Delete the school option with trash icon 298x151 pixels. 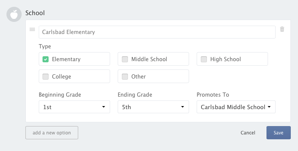(x=282, y=29)
